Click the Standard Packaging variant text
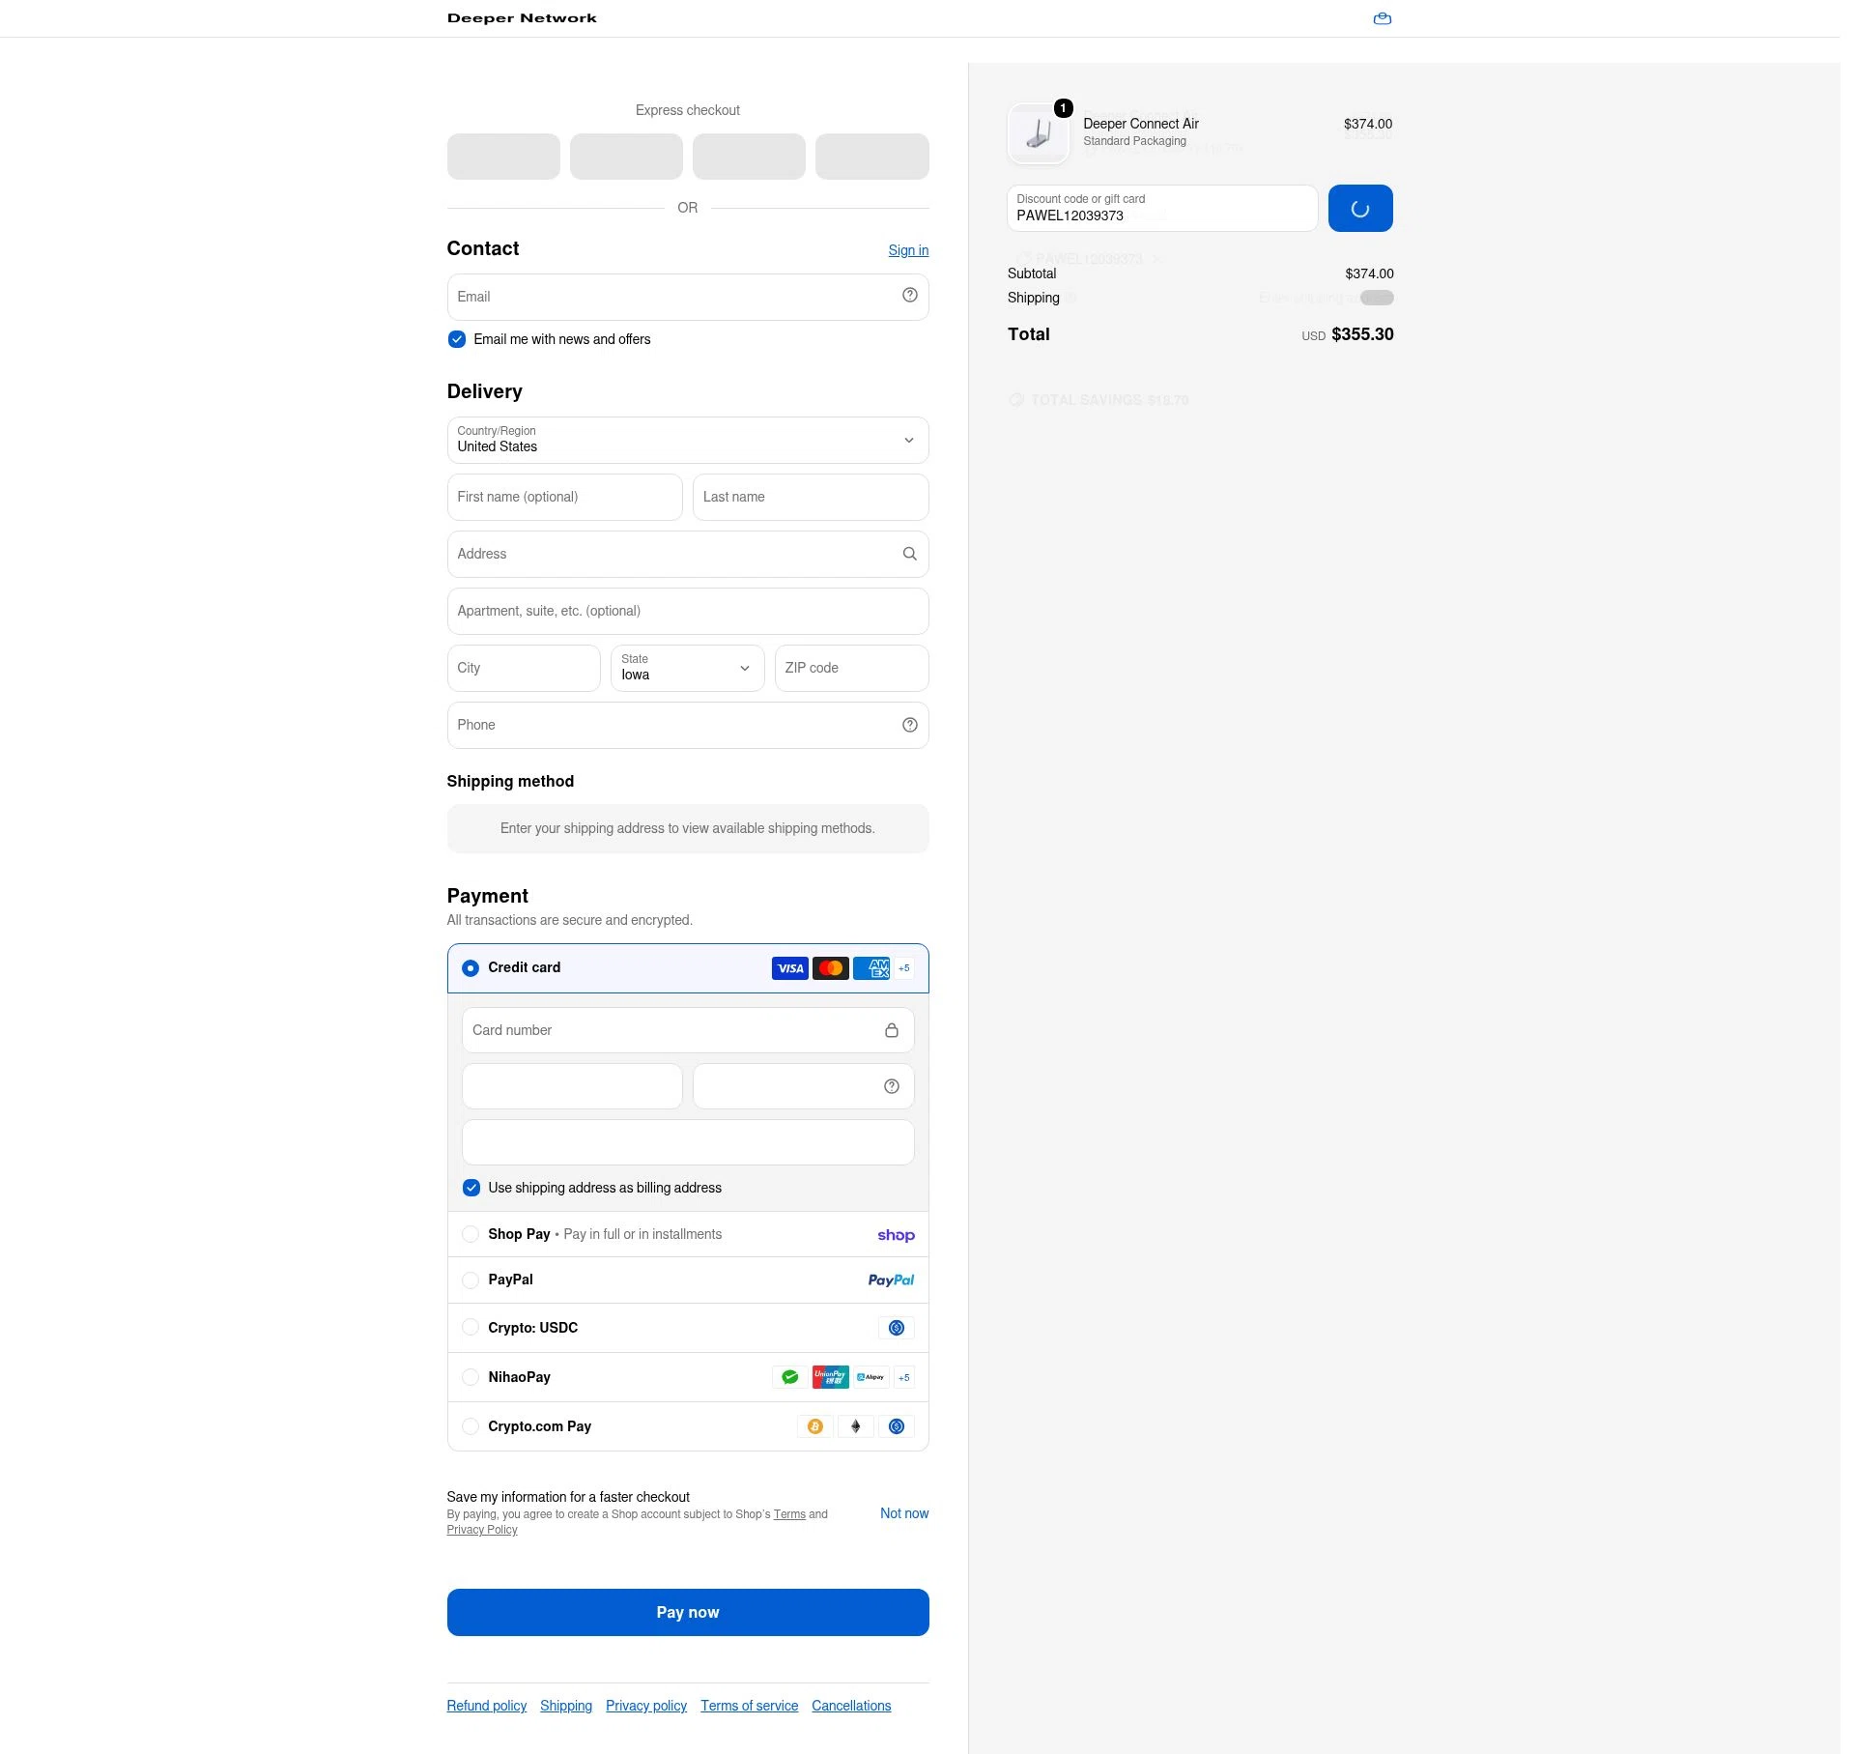 click(1134, 141)
